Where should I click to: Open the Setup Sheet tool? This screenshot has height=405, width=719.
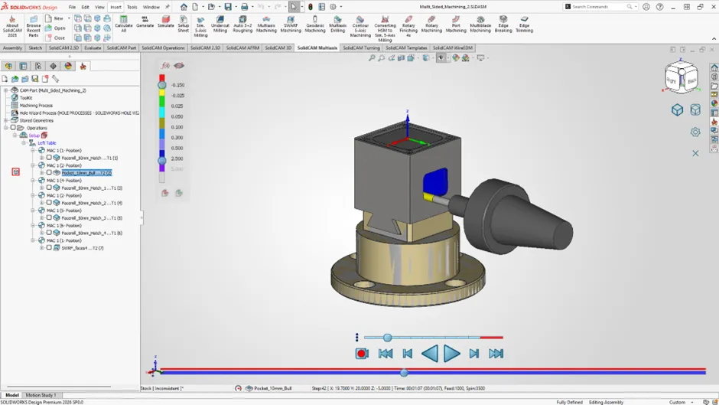[x=183, y=24]
